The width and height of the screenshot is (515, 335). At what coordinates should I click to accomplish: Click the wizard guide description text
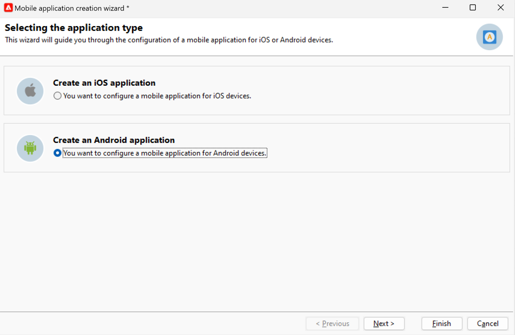tap(169, 40)
